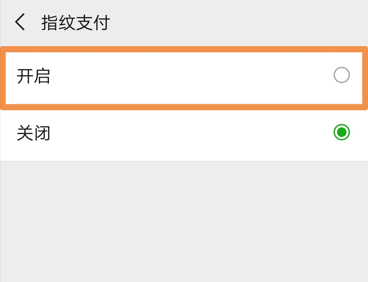Click the title bar header area

tap(184, 22)
